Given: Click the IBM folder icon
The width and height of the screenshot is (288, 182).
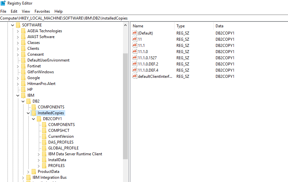Looking at the screenshot, I should coord(23,95).
